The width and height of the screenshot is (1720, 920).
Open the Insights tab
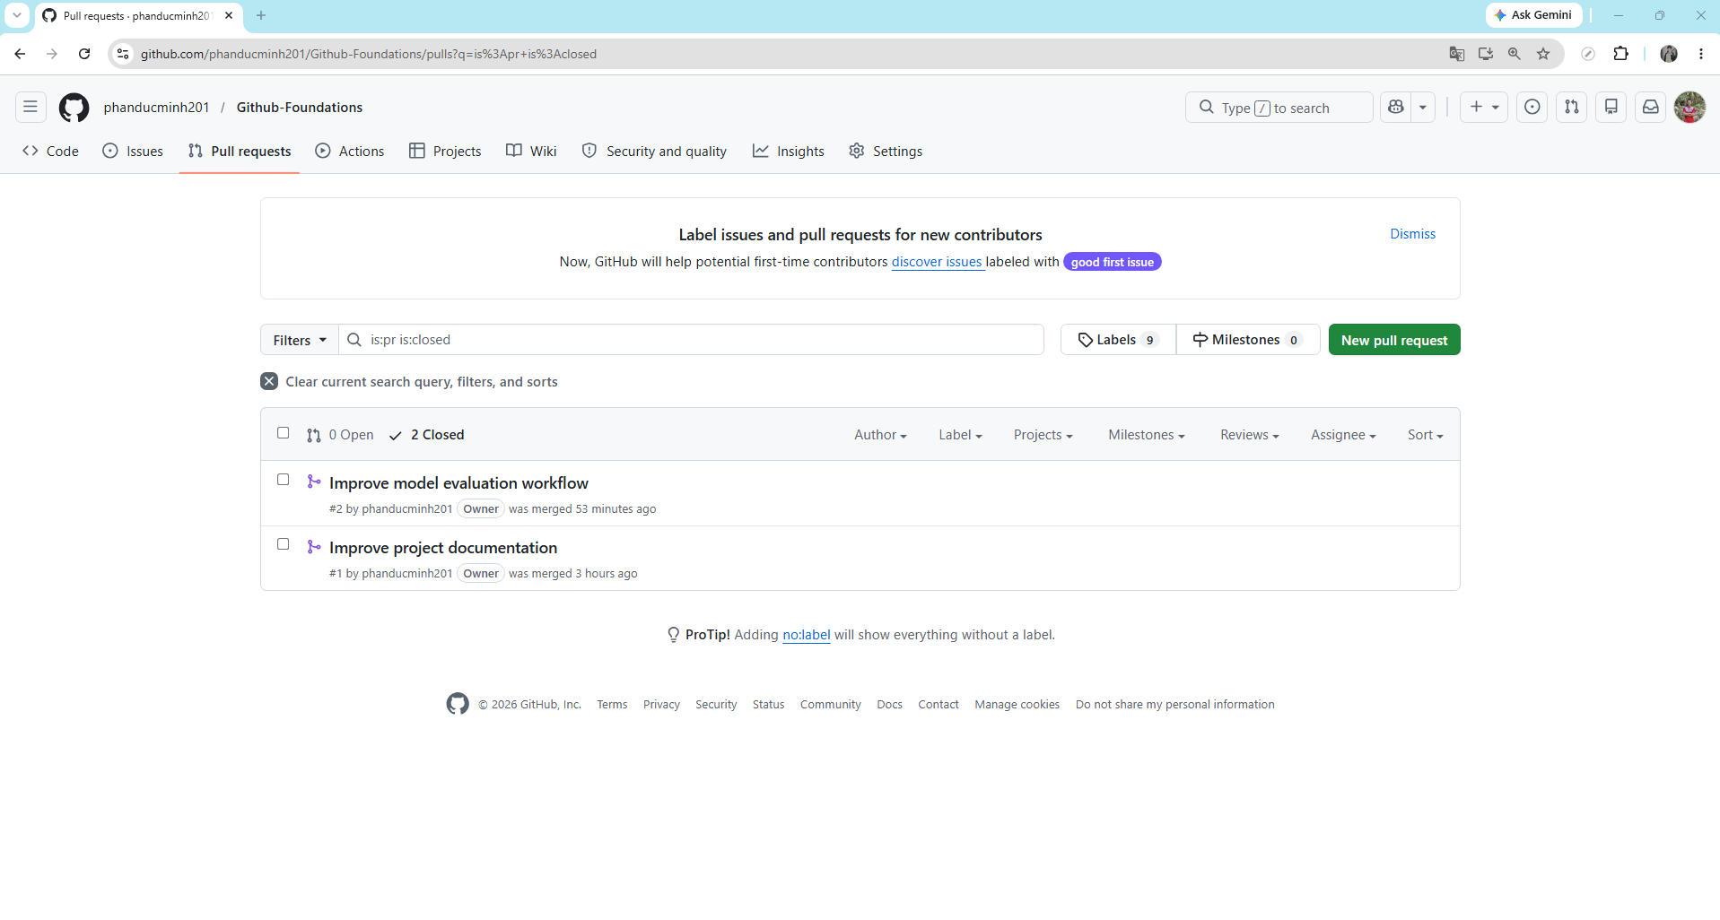[789, 152]
